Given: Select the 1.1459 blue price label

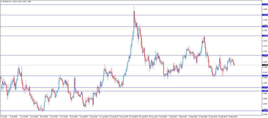Looking at the screenshot, I should [x=265, y=36].
